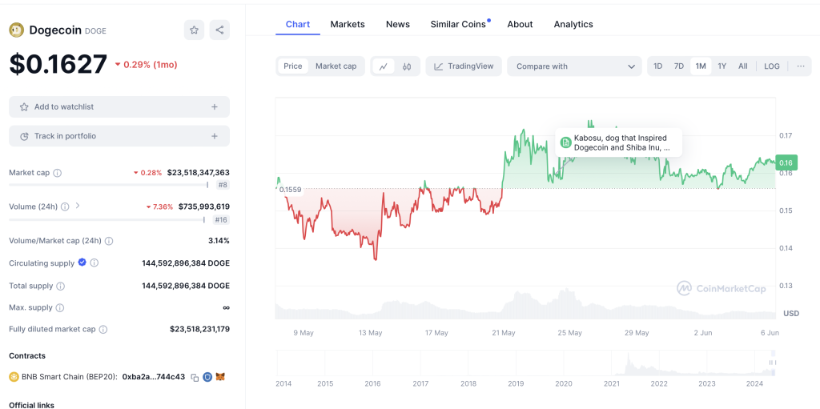Open the share icon button
Image resolution: width=820 pixels, height=409 pixels.
tap(219, 30)
